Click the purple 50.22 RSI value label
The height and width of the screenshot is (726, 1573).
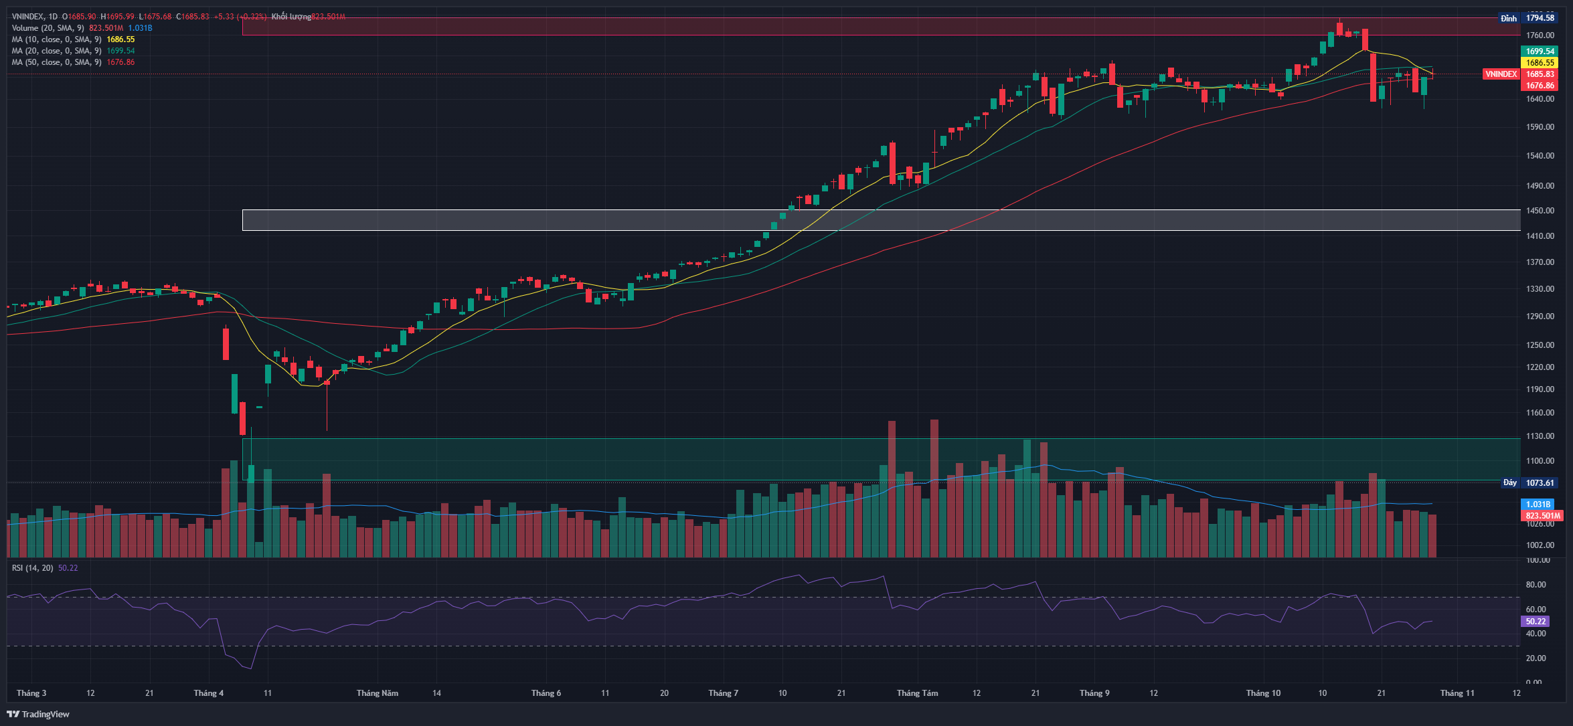(x=1536, y=622)
